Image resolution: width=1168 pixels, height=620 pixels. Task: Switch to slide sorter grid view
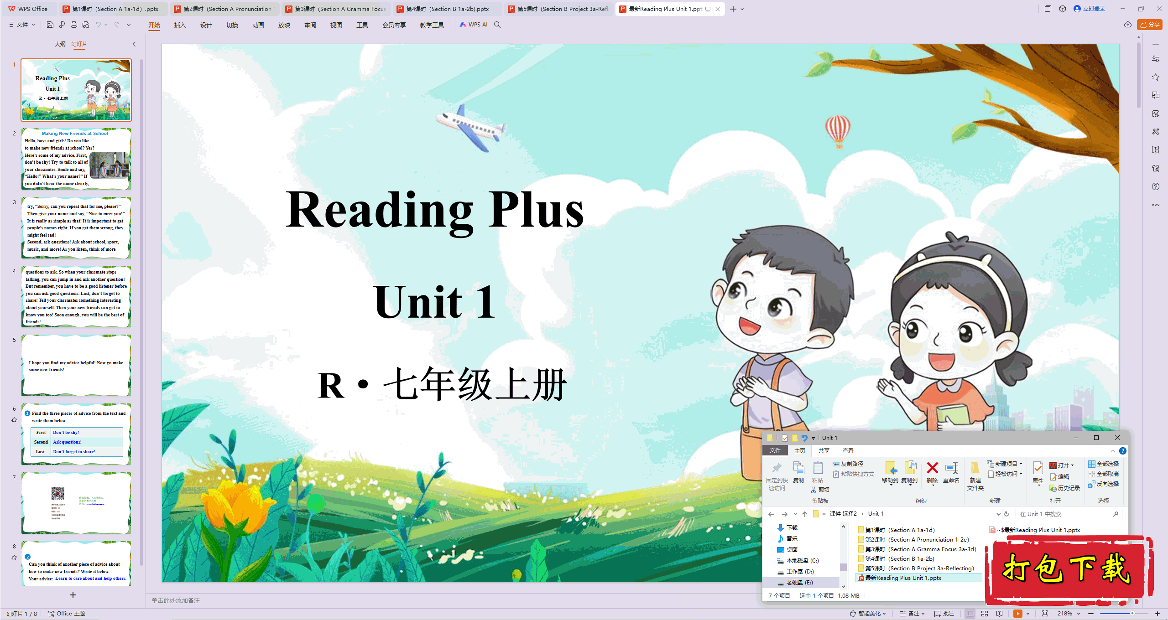(x=985, y=614)
